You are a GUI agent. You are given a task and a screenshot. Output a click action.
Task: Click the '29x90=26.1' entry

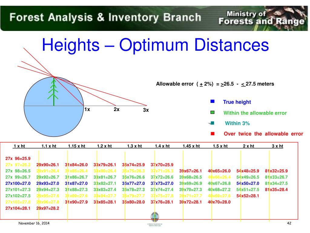(48, 165)
